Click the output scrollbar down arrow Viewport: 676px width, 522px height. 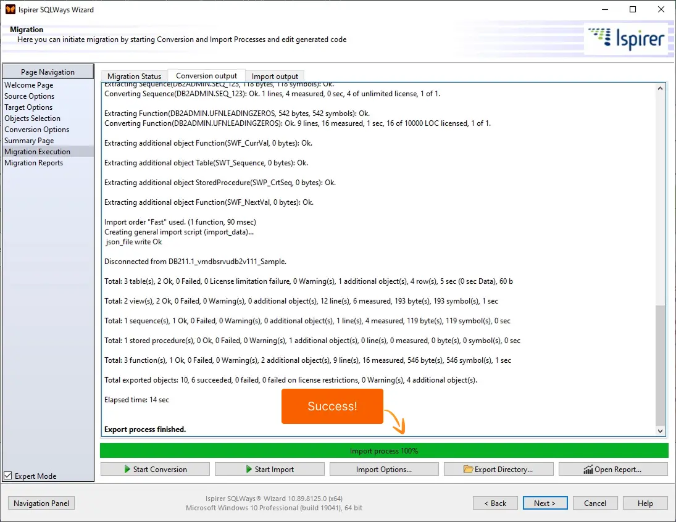[x=660, y=431]
